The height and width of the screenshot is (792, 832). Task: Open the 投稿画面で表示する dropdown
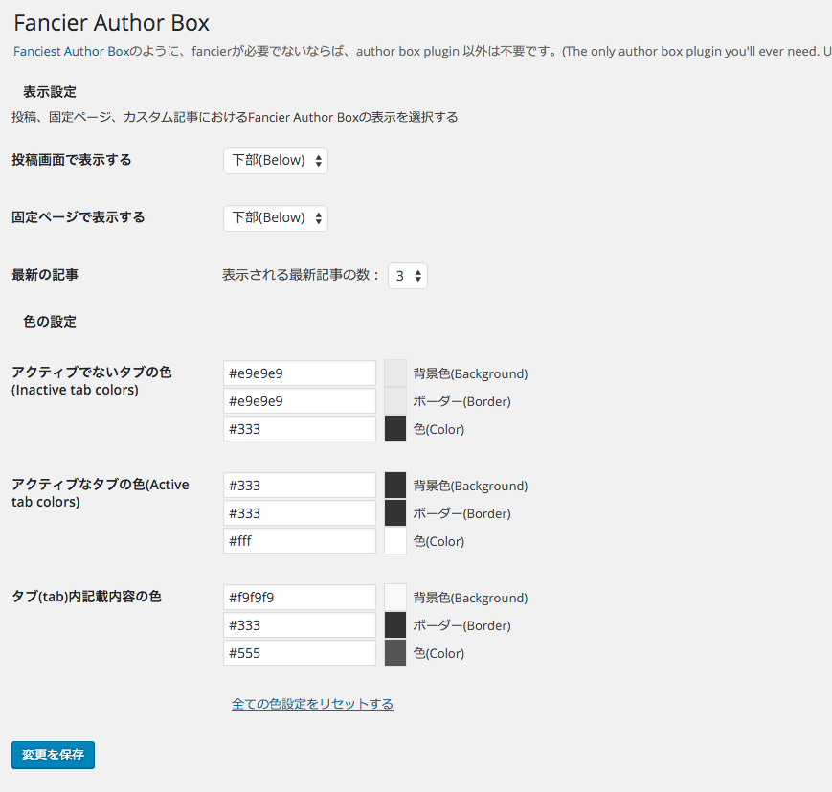276,161
